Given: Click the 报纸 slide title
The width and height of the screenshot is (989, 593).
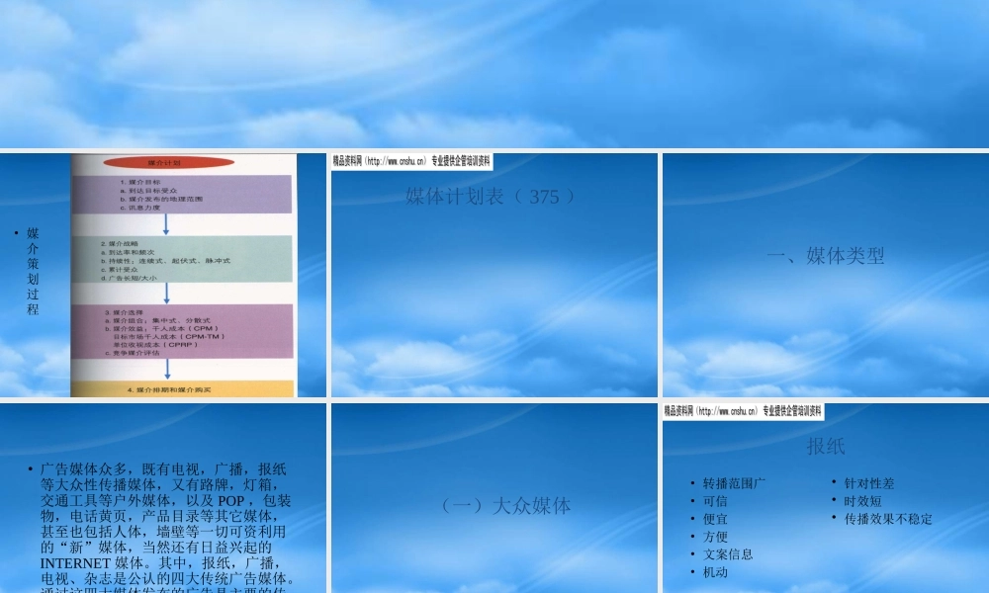Looking at the screenshot, I should tap(826, 446).
